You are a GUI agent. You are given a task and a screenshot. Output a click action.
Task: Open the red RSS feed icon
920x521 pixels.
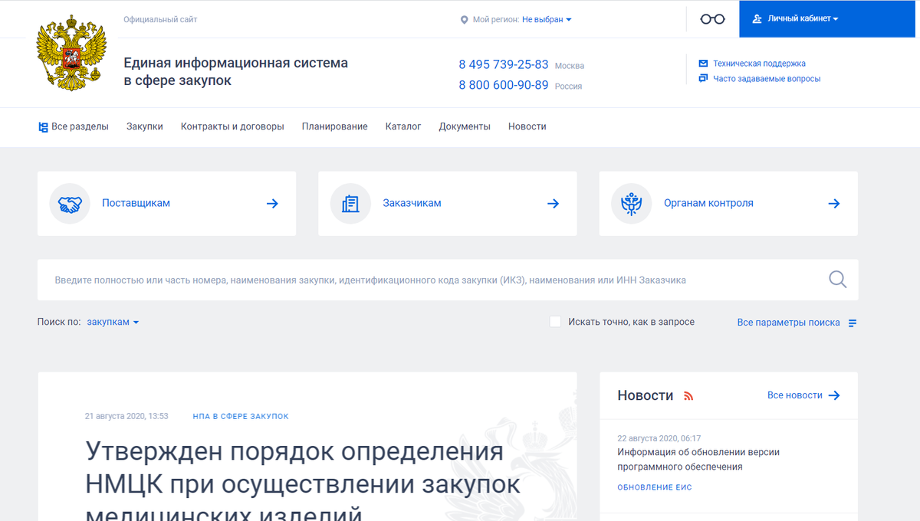click(688, 396)
